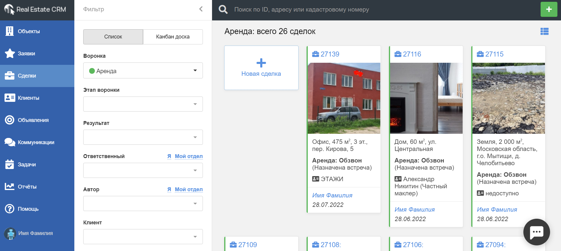Image resolution: width=561 pixels, height=251 pixels.
Task: Click briefcase icon of deal 27106
Action: 398,245
